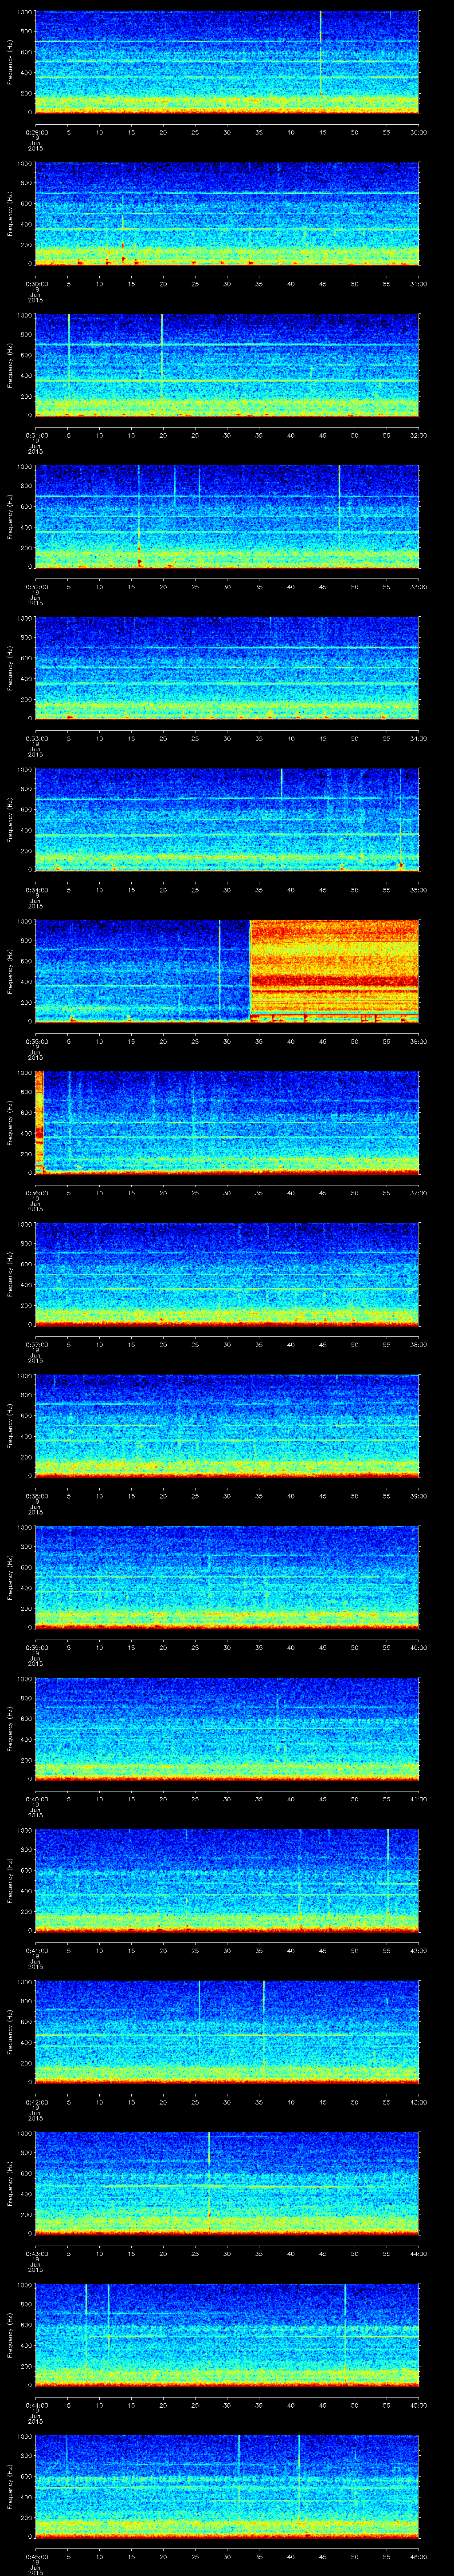Image resolution: width=454 pixels, height=2576 pixels.
Task: Click the vertical spike near 45s in 0:29:00 panel
Action: [320, 40]
